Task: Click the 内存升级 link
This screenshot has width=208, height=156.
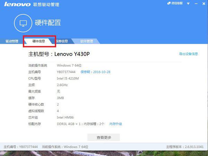Action: click(115, 124)
